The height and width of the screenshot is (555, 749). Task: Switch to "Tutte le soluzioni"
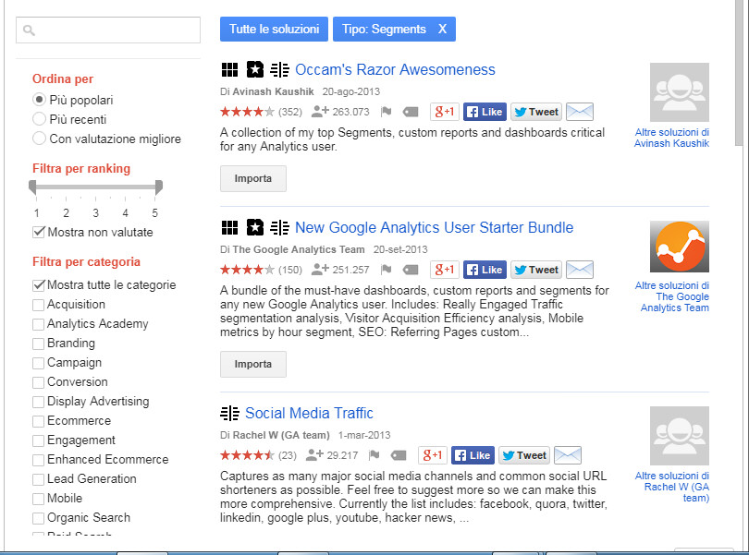[x=274, y=29]
